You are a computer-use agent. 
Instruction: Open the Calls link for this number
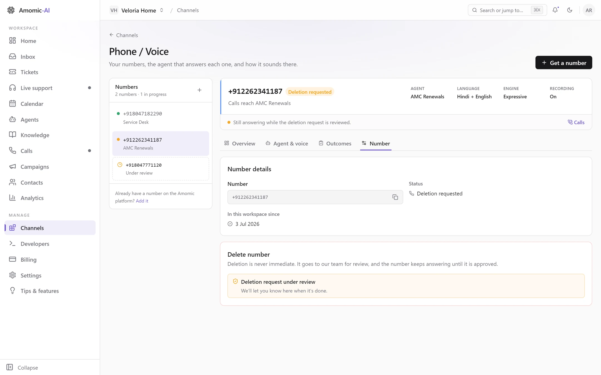576,122
